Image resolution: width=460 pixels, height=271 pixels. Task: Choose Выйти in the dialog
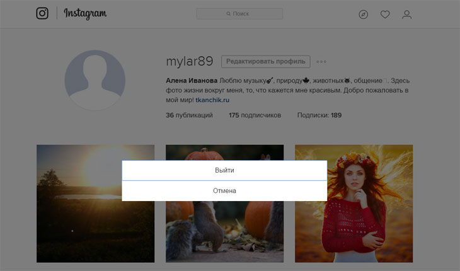224,170
